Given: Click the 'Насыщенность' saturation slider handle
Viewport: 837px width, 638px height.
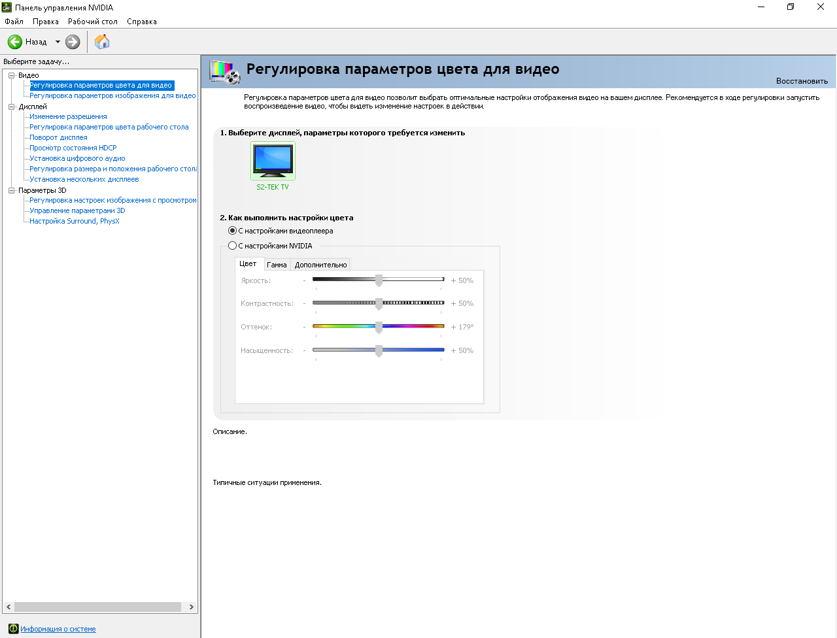Looking at the screenshot, I should pyautogui.click(x=379, y=350).
